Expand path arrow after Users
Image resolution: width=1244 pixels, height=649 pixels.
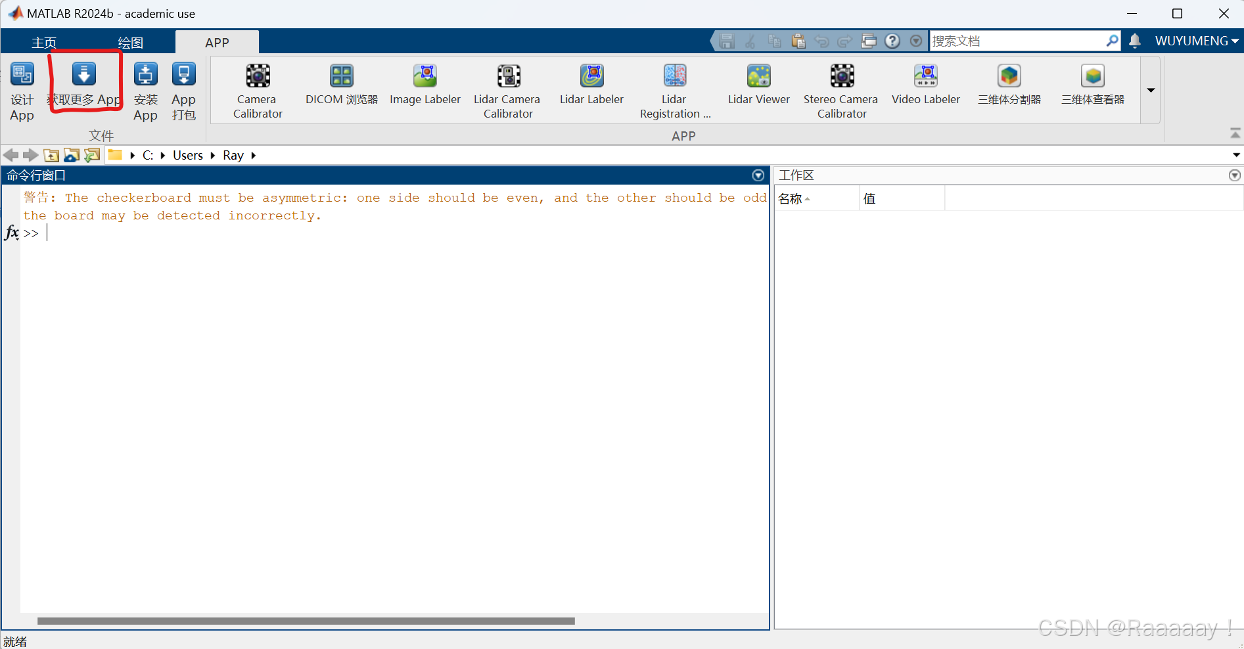(x=212, y=156)
